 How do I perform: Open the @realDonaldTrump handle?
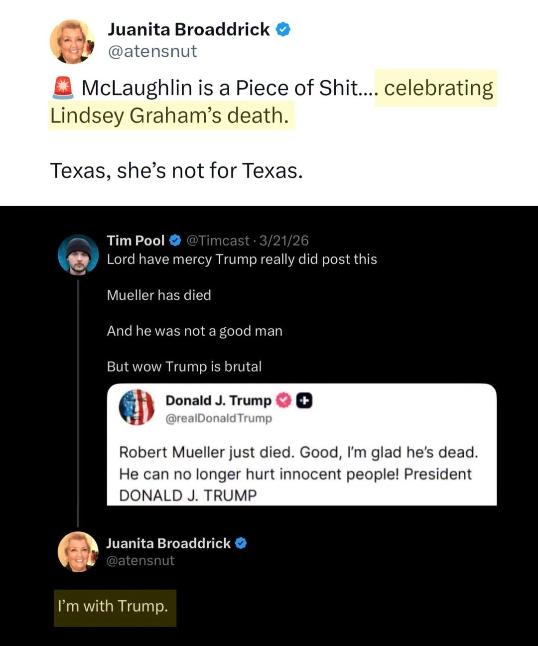[219, 418]
